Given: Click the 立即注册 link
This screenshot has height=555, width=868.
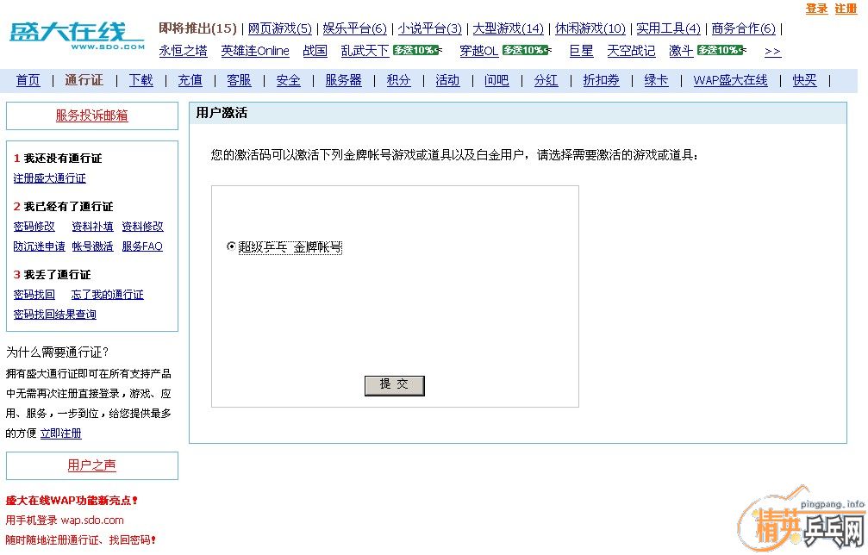Looking at the screenshot, I should click(61, 433).
